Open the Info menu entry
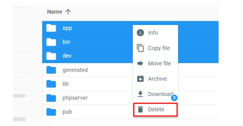The width and height of the screenshot is (243, 126). click(155, 33)
